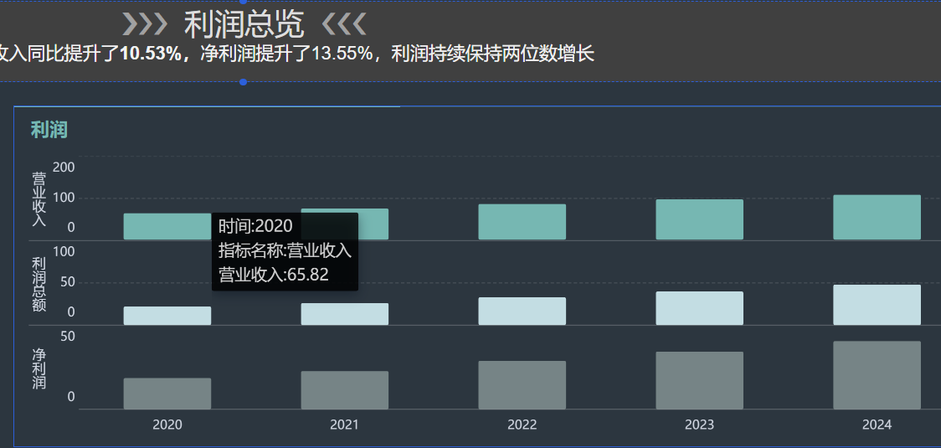
Task: Click the 利润总额 y-axis label
Action: click(39, 284)
